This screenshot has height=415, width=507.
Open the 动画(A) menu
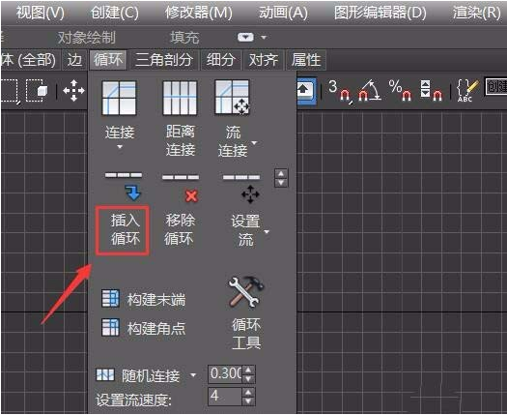pyautogui.click(x=283, y=13)
